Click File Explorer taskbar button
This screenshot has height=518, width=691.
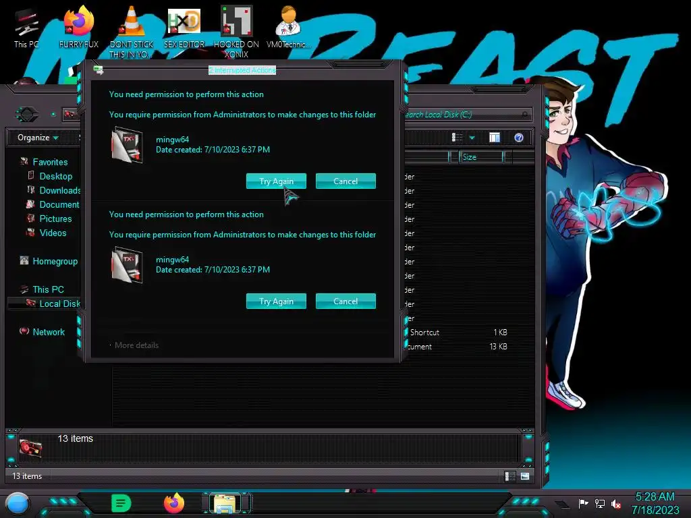[226, 503]
